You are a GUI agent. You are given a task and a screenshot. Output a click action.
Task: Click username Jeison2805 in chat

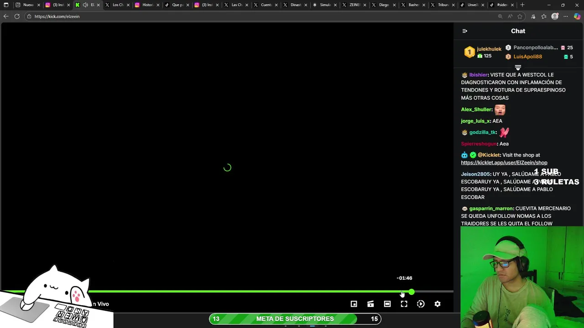tap(475, 174)
